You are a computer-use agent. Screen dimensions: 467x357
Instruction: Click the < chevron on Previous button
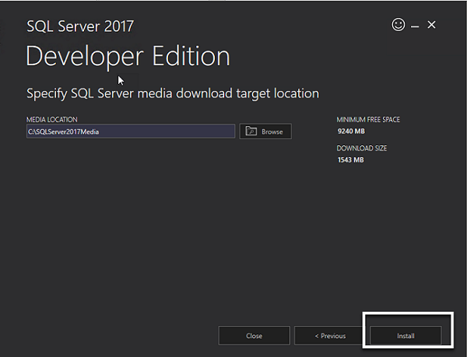coord(317,336)
